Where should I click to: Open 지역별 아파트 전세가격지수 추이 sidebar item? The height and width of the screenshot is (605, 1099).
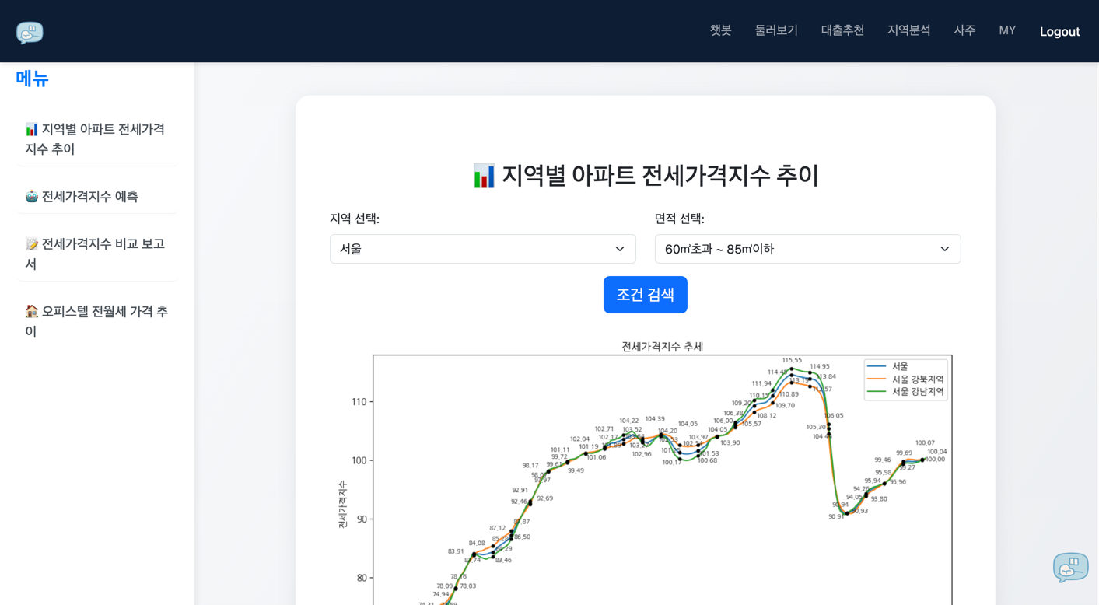tap(97, 138)
